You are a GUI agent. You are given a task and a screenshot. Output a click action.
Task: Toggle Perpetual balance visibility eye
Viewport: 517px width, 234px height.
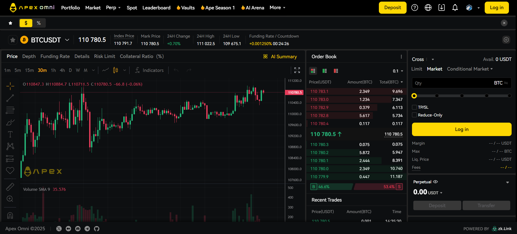click(435, 182)
